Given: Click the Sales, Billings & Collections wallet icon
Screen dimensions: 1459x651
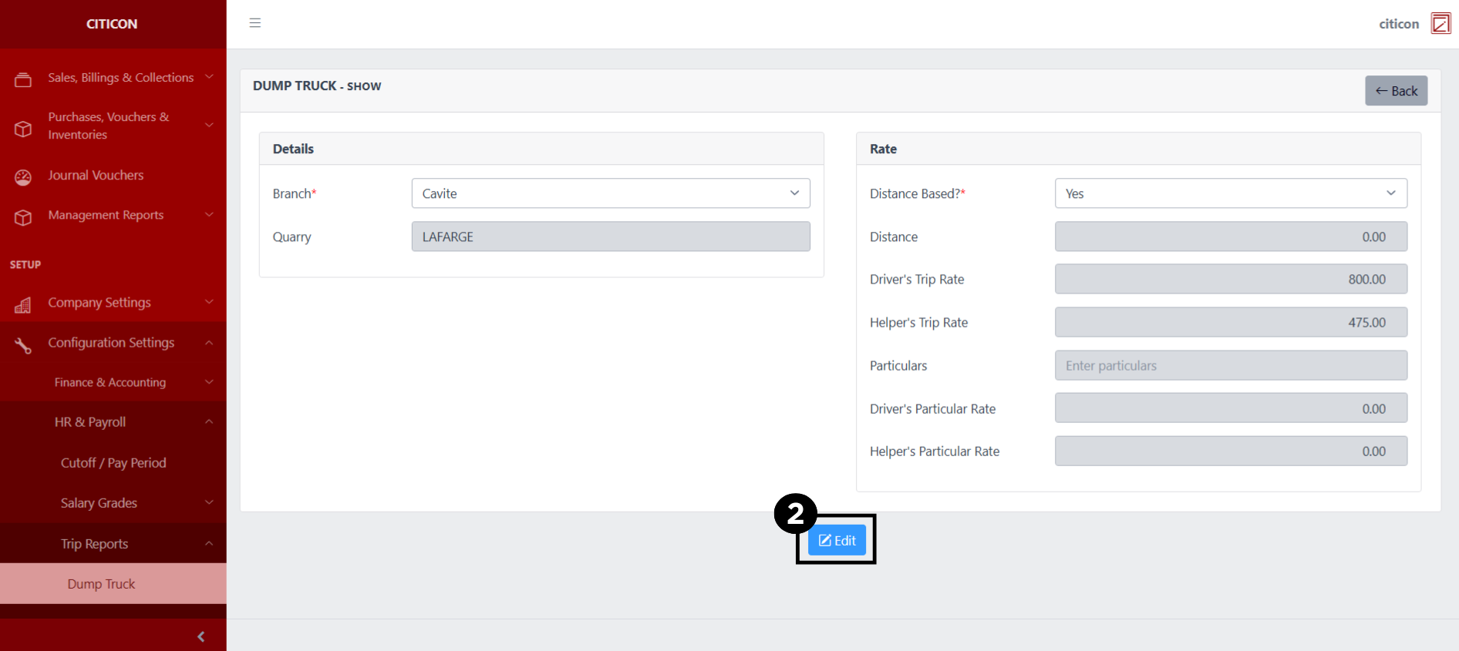Looking at the screenshot, I should point(23,79).
